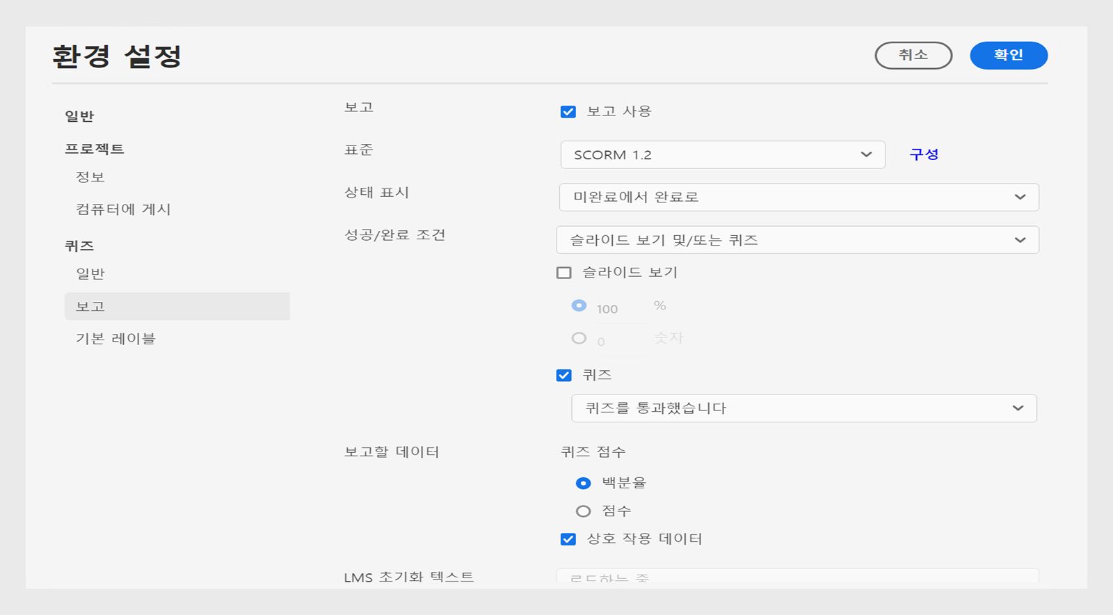Select 일반 under the 퀴즈 category
The image size is (1113, 615).
pyautogui.click(x=90, y=274)
